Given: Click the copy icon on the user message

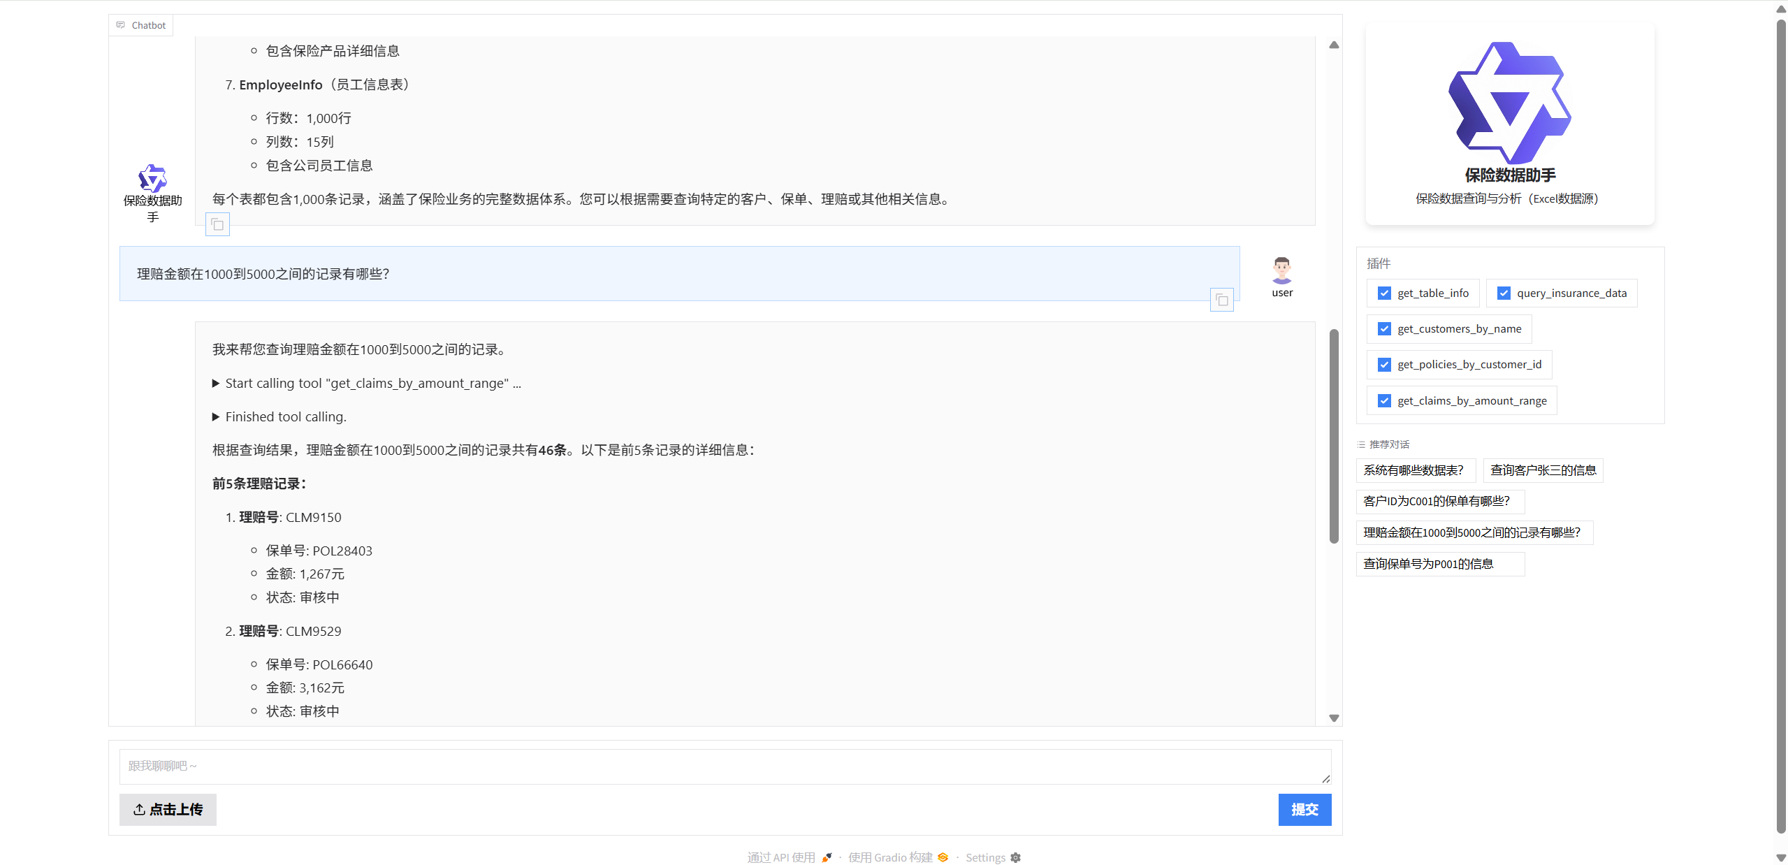Looking at the screenshot, I should (x=1221, y=299).
